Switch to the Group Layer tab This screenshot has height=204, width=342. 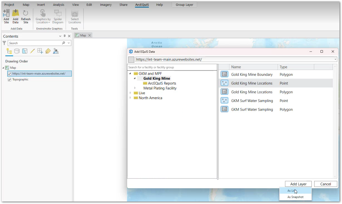[x=184, y=5]
